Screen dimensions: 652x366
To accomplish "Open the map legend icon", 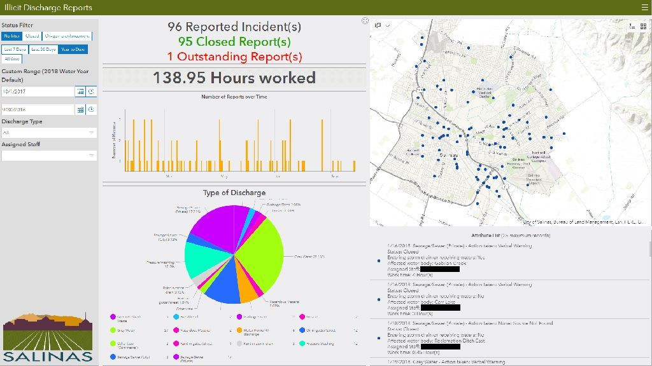I will 632,26.
